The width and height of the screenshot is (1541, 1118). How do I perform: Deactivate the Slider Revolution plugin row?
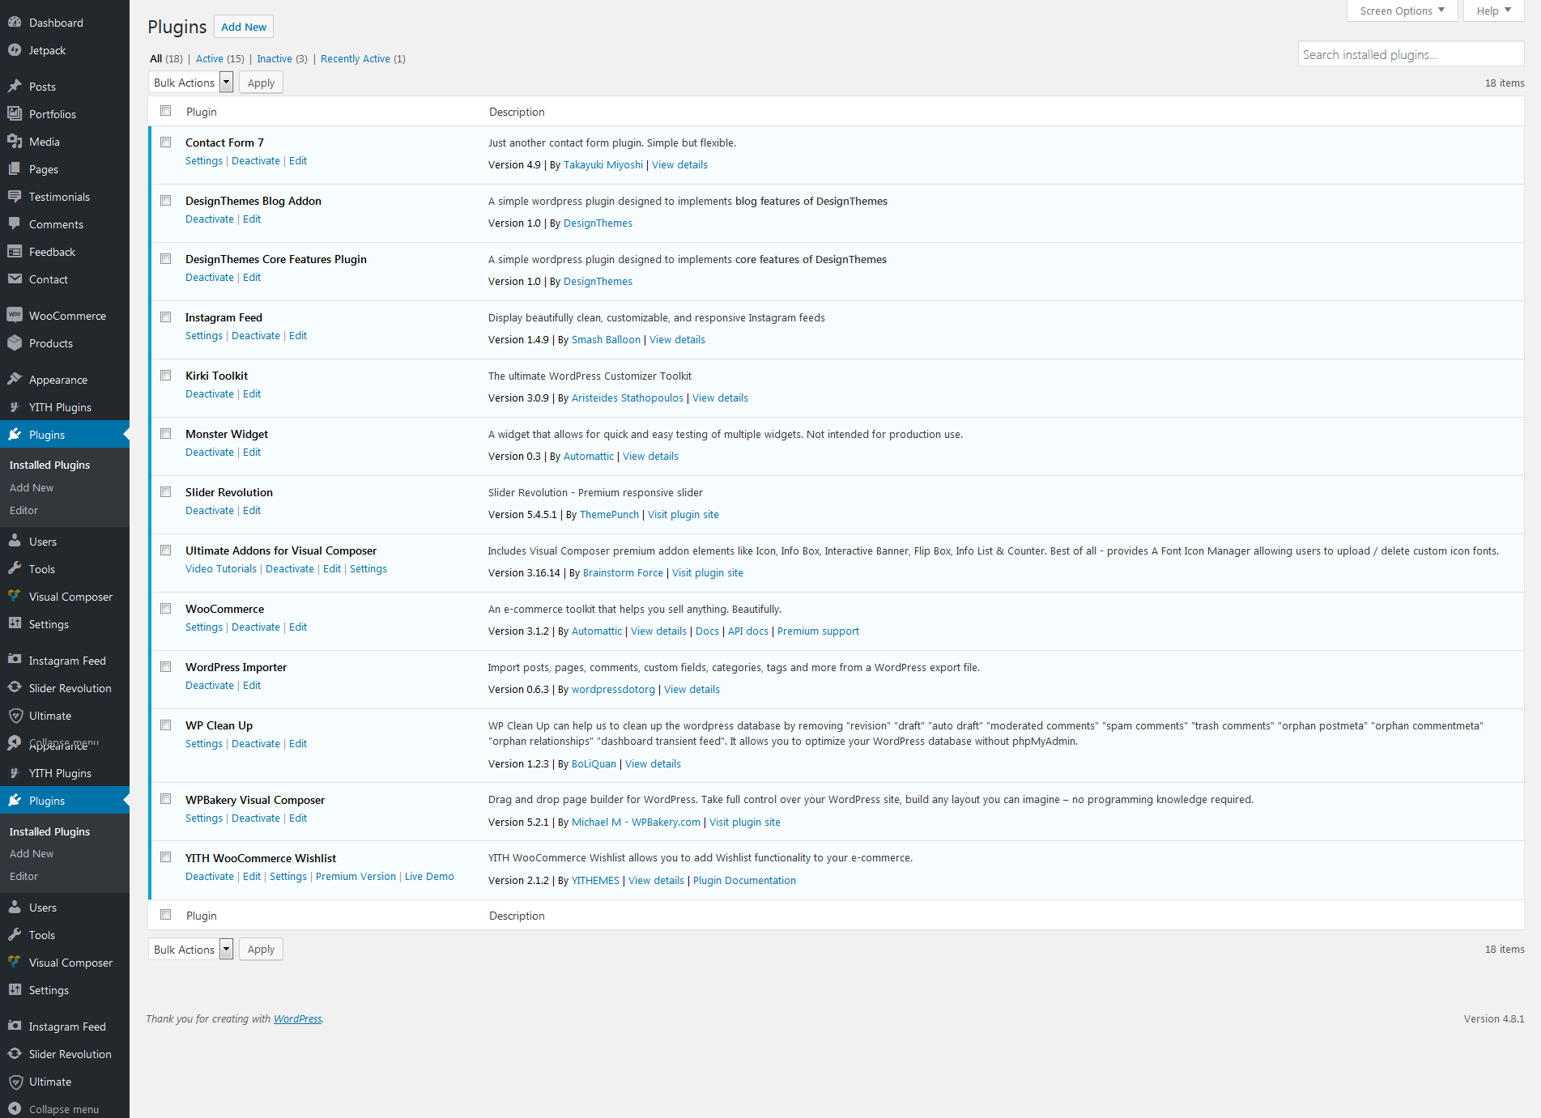210,511
